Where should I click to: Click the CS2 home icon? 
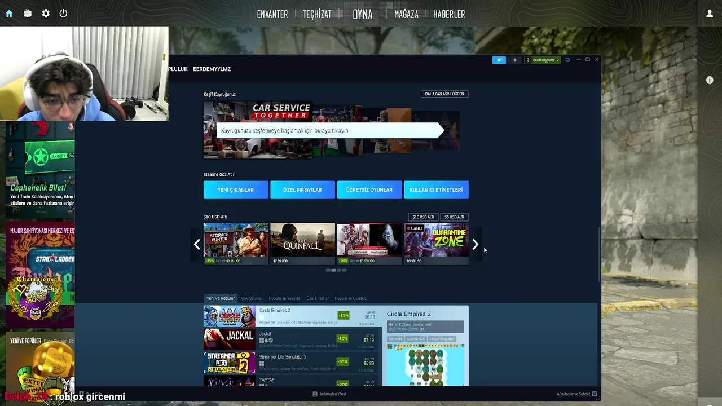click(9, 14)
